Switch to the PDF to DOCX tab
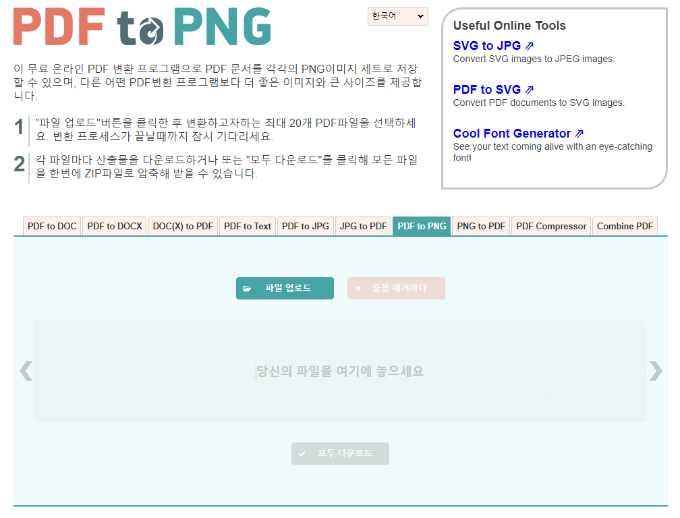Image resolution: width=680 pixels, height=518 pixels. [115, 226]
